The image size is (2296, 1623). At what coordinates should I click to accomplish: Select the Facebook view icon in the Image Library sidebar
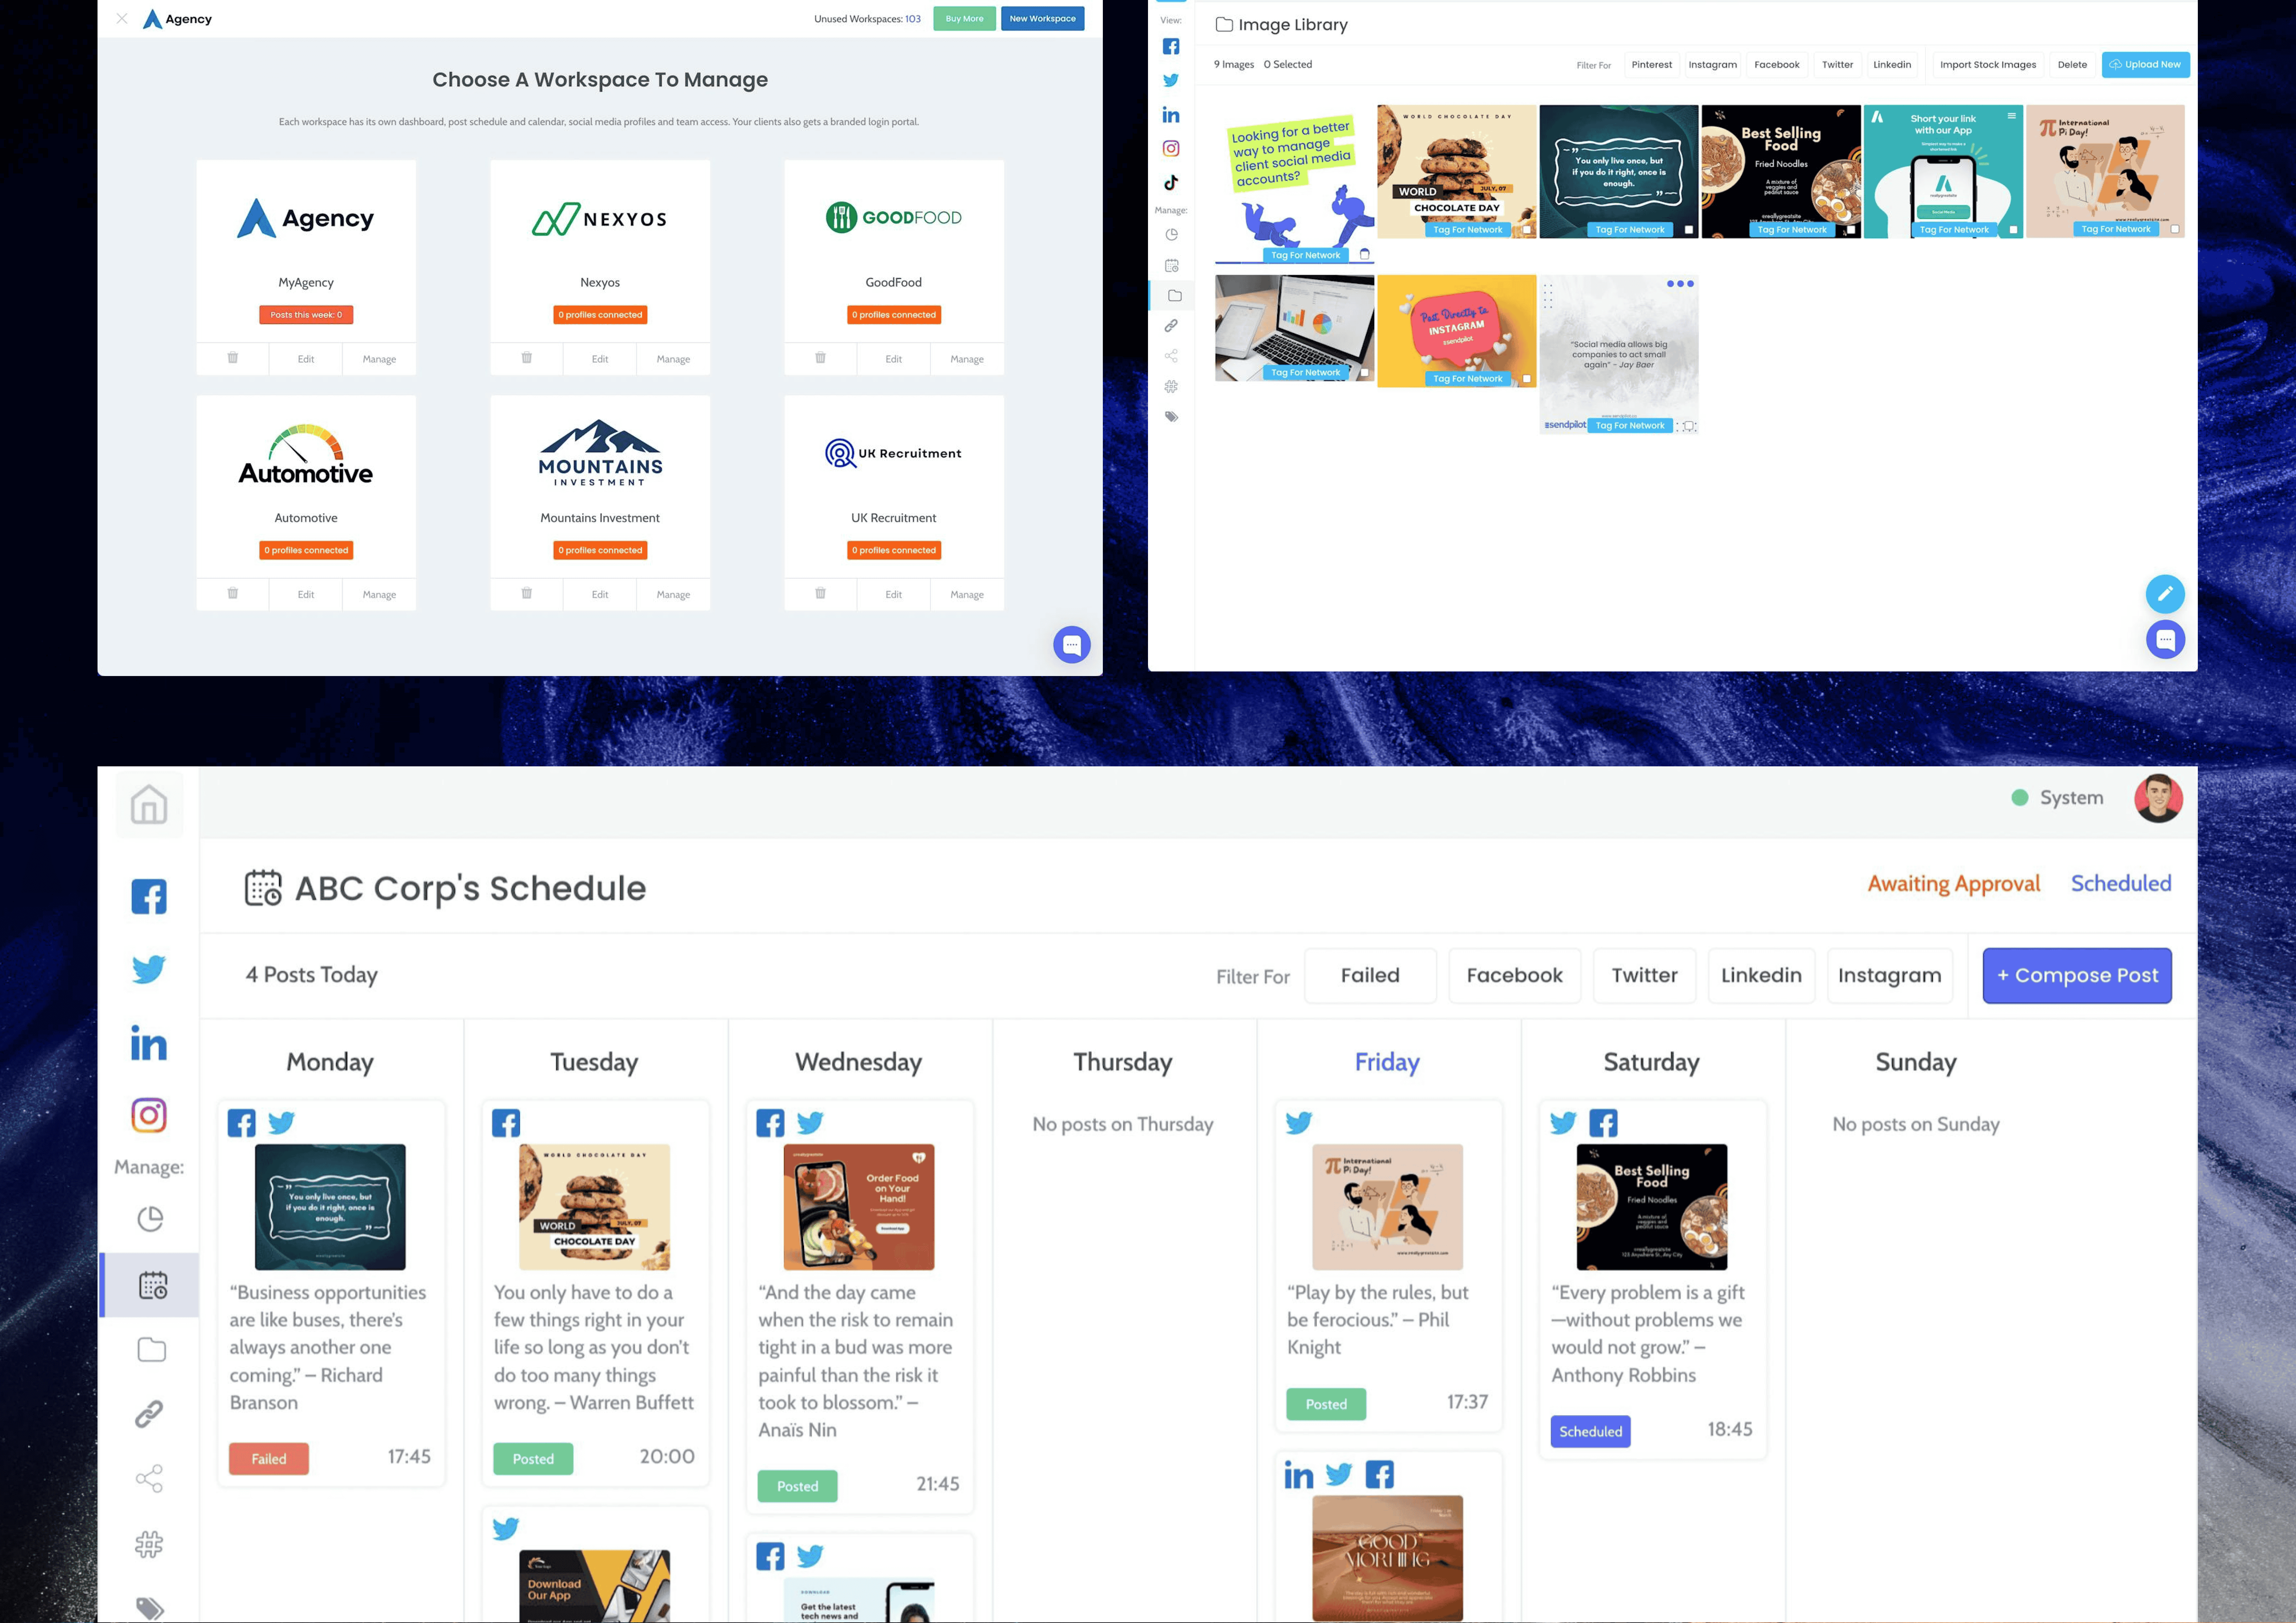(1171, 47)
